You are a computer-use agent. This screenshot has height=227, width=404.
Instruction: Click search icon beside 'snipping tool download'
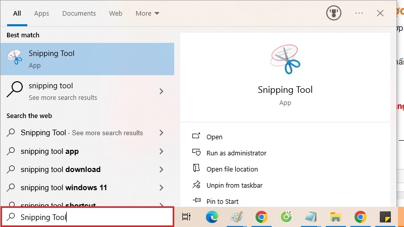(x=11, y=169)
